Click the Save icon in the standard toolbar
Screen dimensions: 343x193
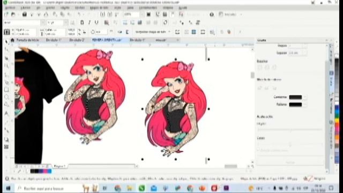pos(25,14)
